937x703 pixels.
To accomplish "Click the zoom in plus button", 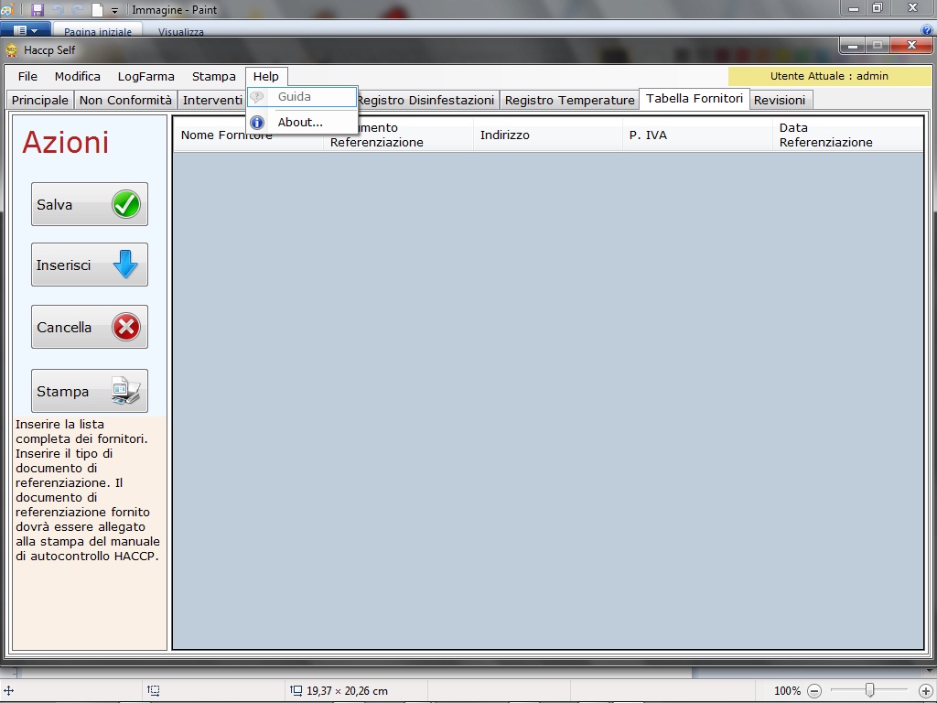I will pos(925,691).
